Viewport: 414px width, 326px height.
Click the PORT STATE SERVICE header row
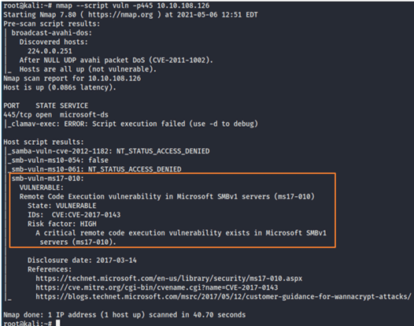46,106
